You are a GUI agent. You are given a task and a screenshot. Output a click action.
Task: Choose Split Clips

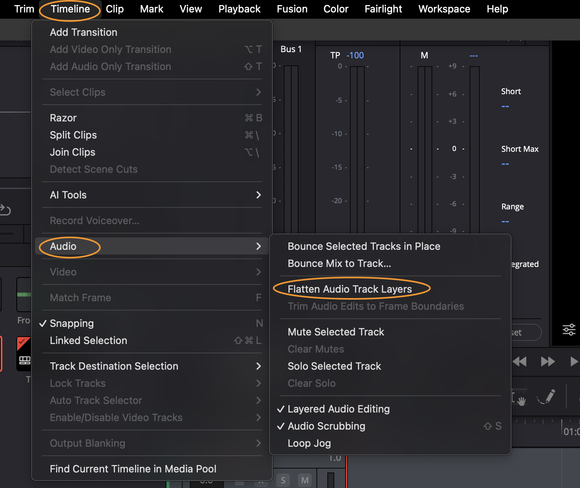coord(152,135)
